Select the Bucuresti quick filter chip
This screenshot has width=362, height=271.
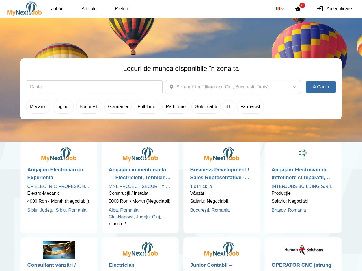tap(89, 107)
